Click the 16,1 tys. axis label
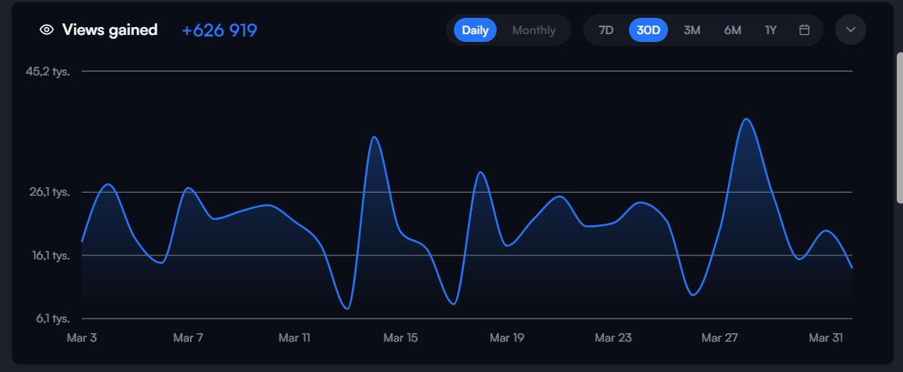The width and height of the screenshot is (903, 372). (x=50, y=256)
